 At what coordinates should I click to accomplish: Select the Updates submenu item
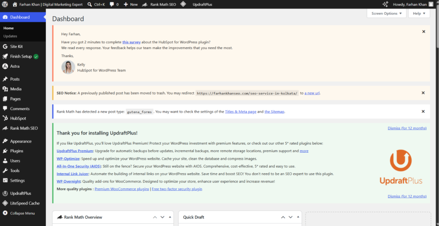tap(10, 36)
